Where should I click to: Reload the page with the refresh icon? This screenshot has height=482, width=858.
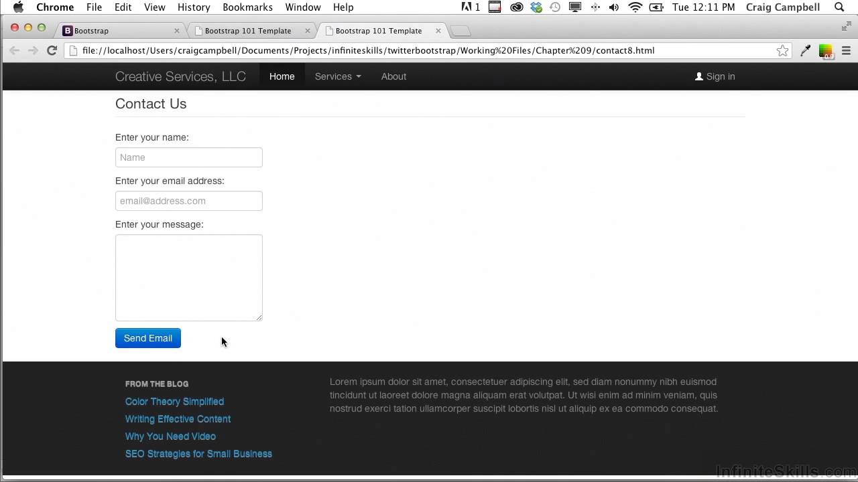(x=52, y=50)
